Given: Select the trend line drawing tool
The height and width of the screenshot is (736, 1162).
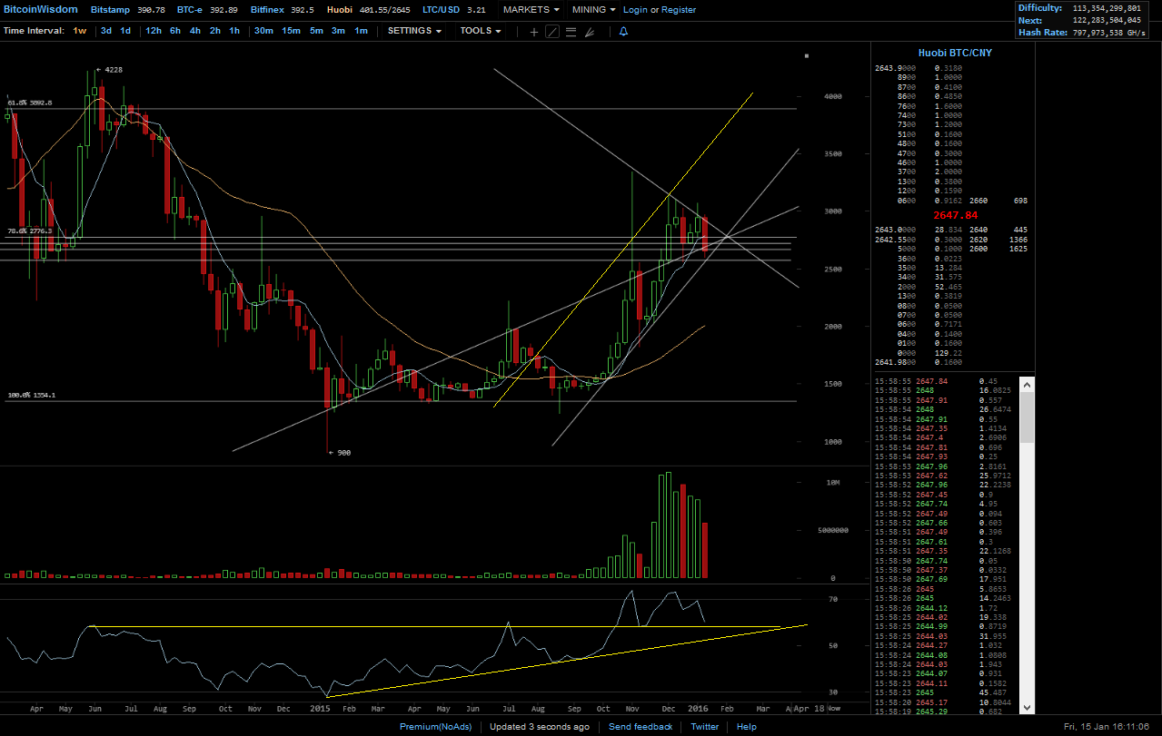Looking at the screenshot, I should 551,31.
